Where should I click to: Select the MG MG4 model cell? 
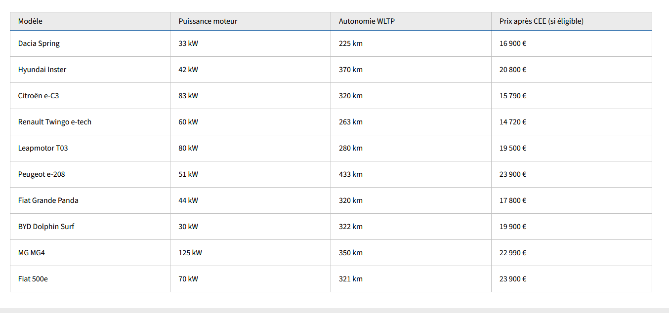[32, 253]
